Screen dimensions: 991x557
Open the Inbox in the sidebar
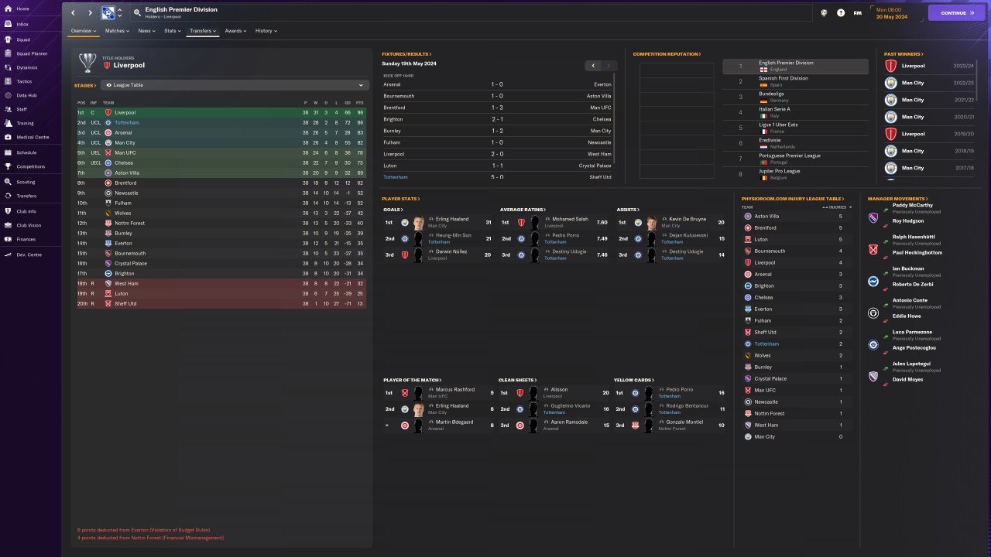23,24
